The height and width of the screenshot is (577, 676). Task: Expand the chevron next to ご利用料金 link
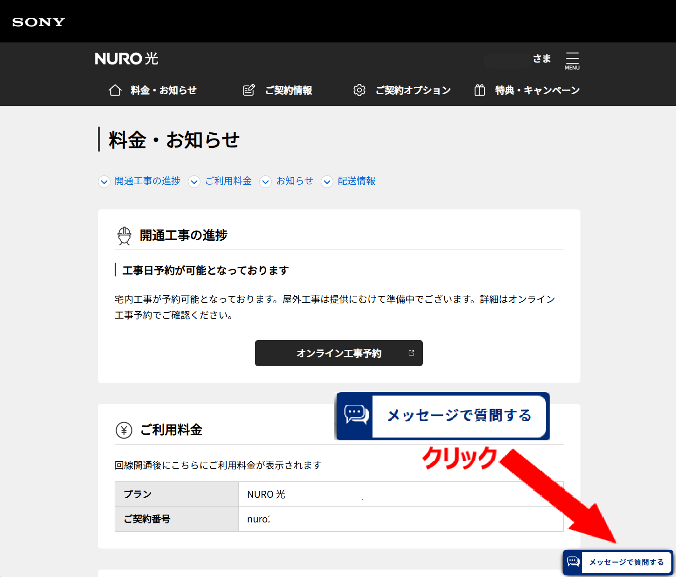194,181
